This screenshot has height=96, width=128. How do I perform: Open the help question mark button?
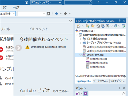(x=98, y=2)
